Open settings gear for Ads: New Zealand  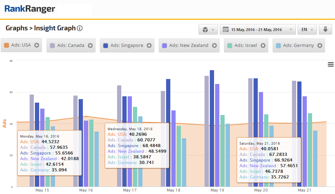(x=214, y=46)
